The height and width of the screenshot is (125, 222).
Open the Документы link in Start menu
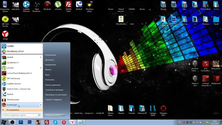click(x=50, y=60)
